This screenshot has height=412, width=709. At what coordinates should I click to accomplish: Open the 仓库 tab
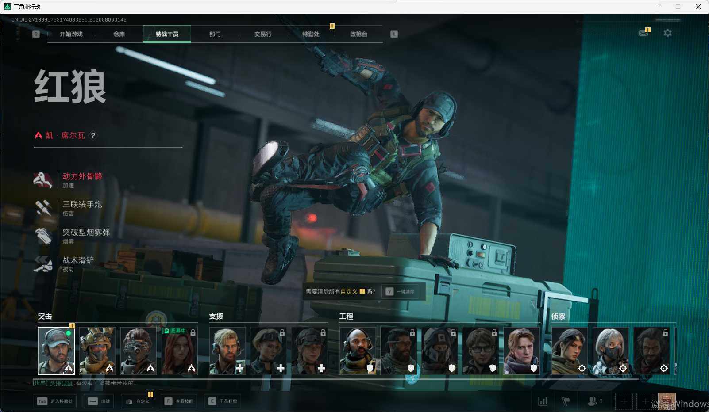click(x=119, y=34)
